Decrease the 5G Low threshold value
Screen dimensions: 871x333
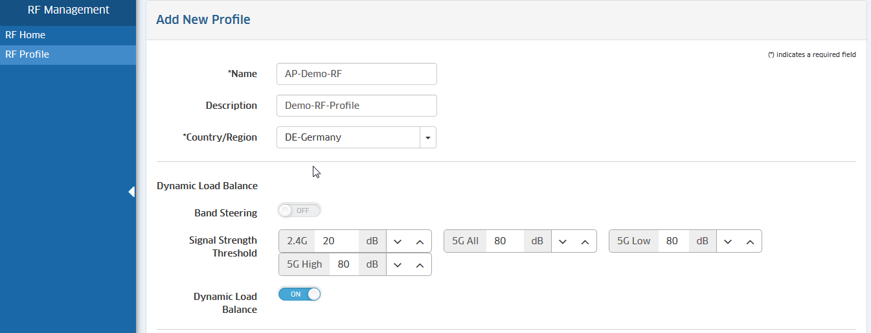pyautogui.click(x=728, y=242)
